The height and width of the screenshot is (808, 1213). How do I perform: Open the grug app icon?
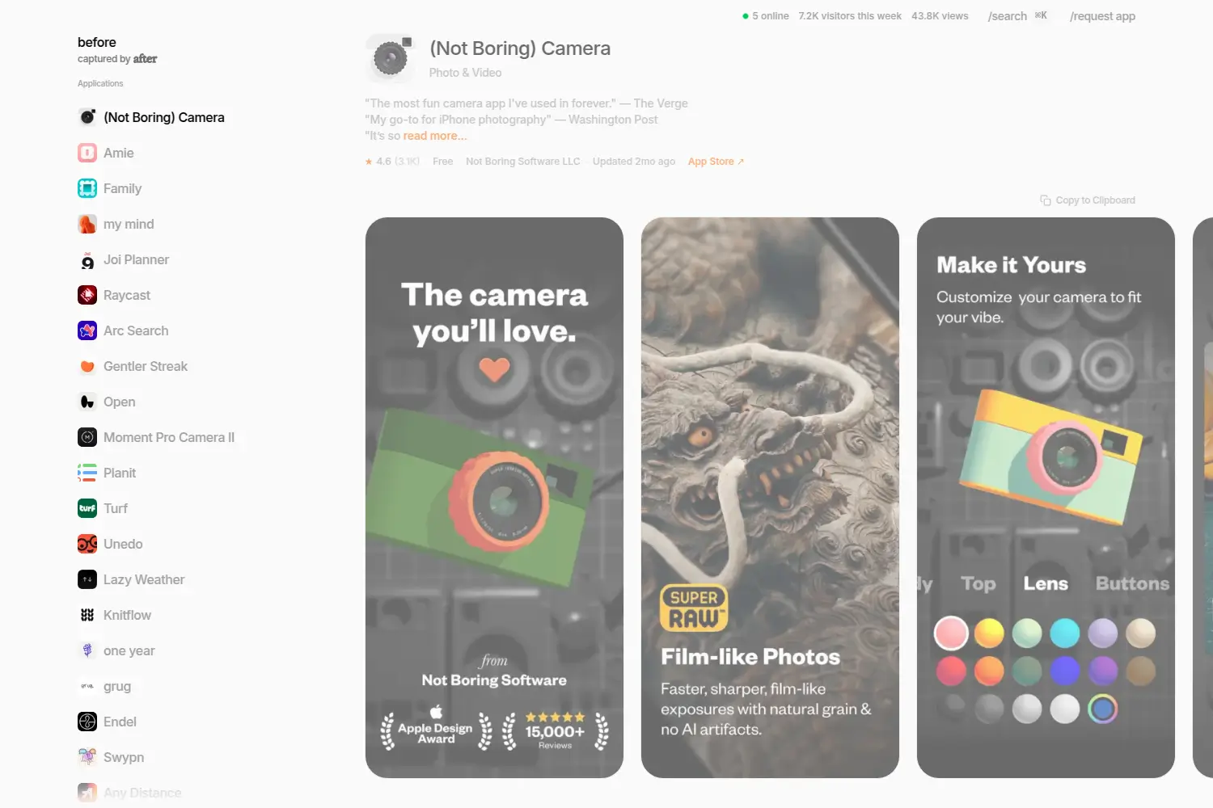[x=87, y=686]
